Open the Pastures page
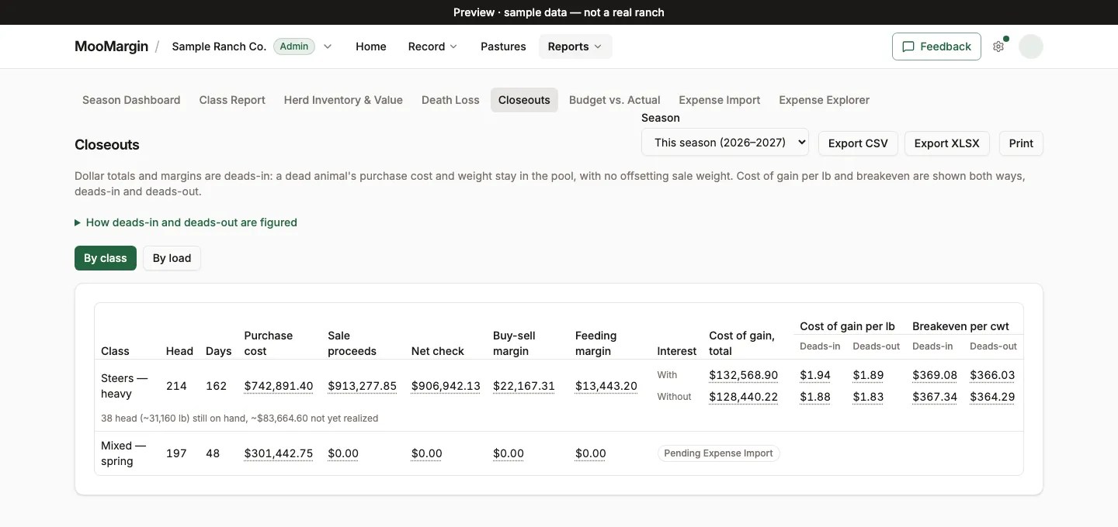The width and height of the screenshot is (1118, 527). coord(503,46)
